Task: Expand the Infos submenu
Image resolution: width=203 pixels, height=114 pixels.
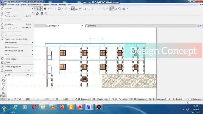Action: (x=17, y=54)
